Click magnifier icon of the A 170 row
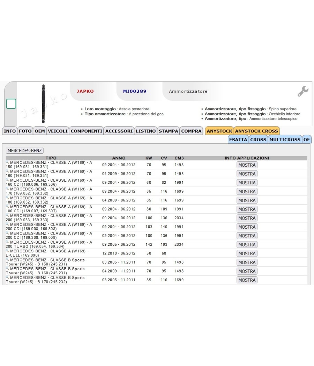This screenshot has height=366, width=314. (x=7, y=189)
